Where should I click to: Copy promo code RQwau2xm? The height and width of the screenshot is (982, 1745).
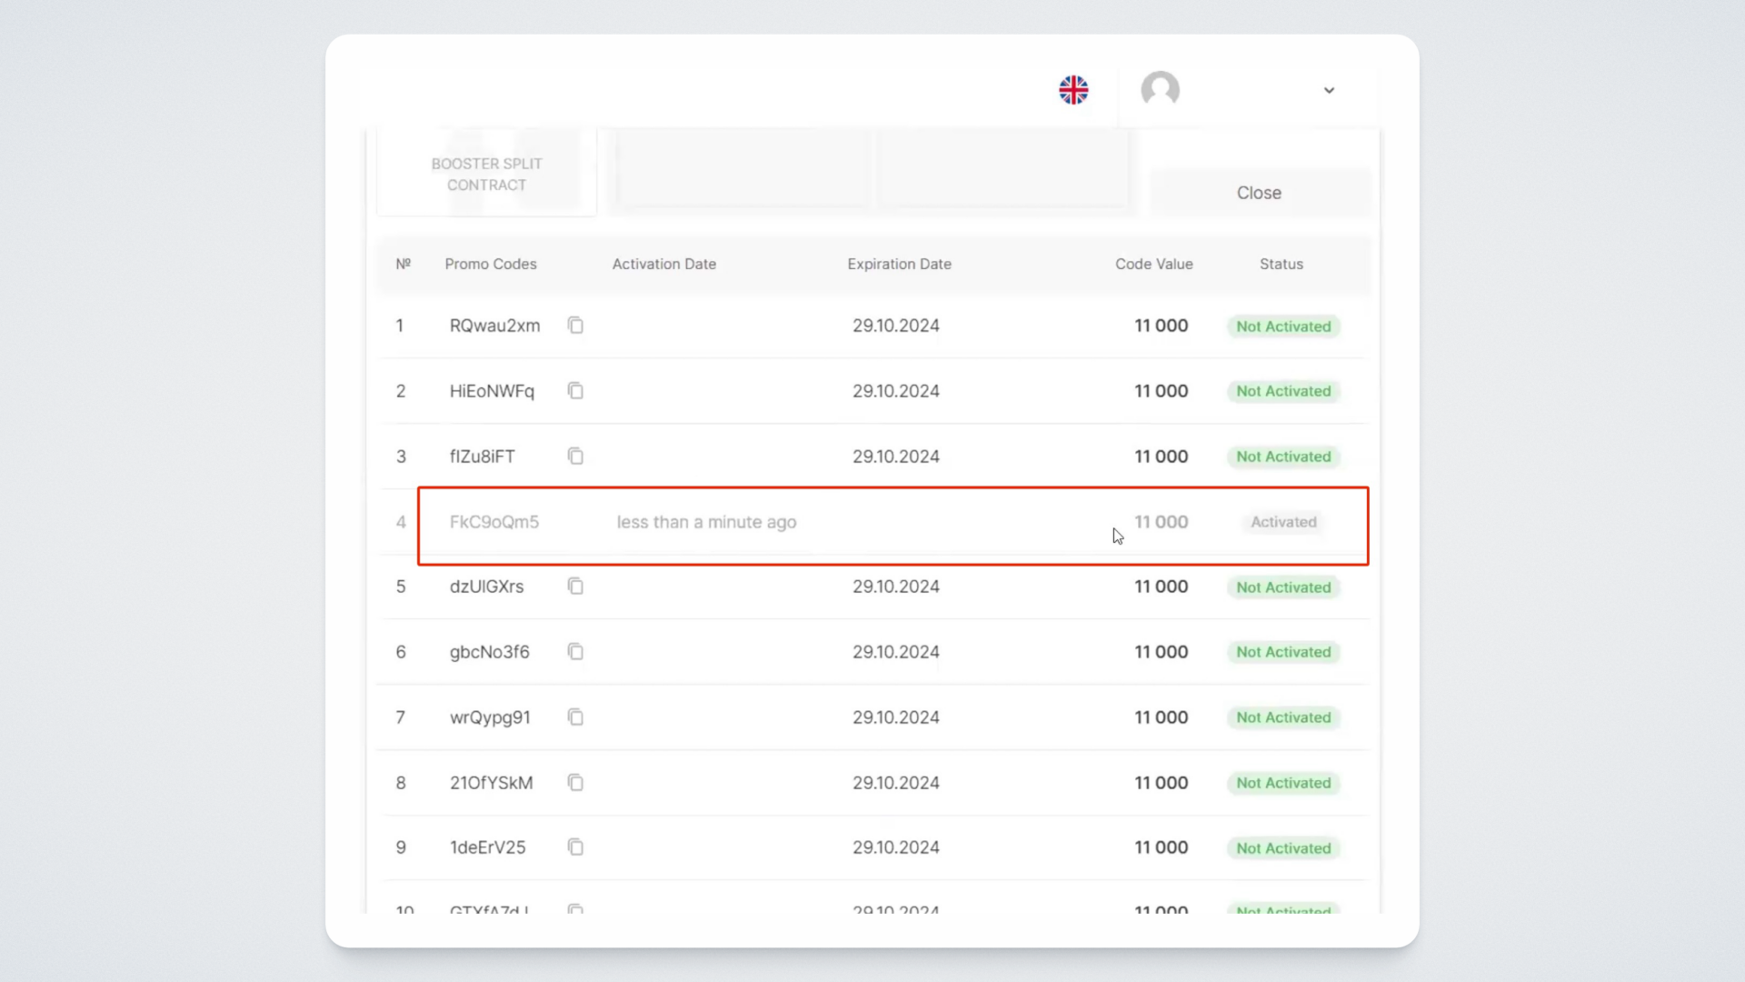pos(575,326)
